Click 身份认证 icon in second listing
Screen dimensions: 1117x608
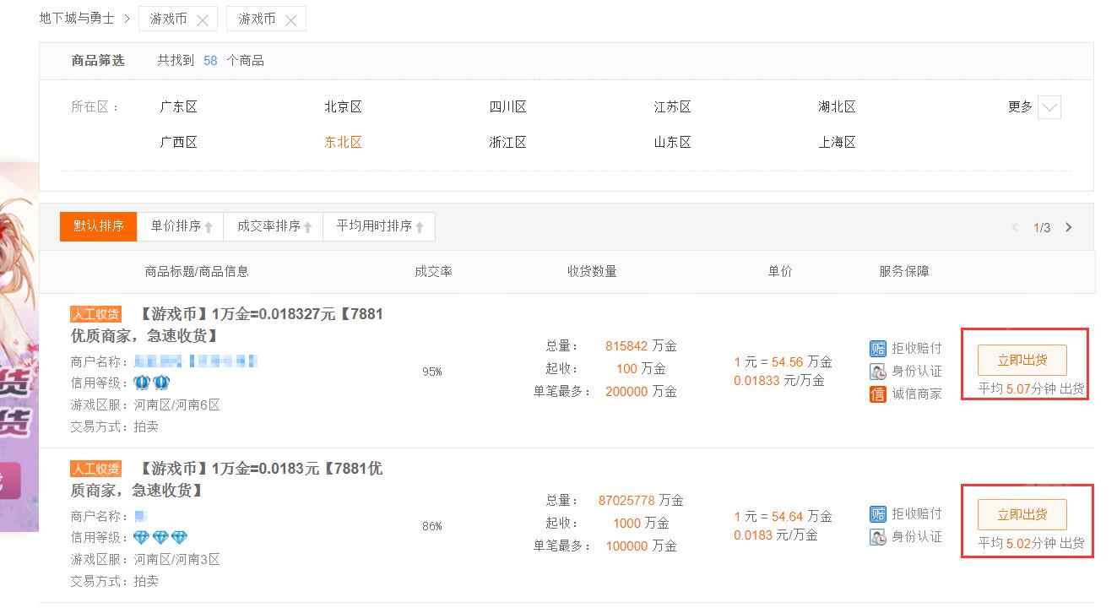pos(878,536)
